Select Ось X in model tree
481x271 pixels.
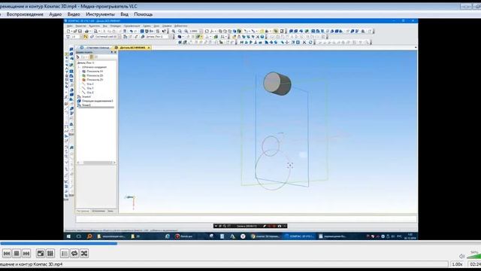click(x=88, y=84)
